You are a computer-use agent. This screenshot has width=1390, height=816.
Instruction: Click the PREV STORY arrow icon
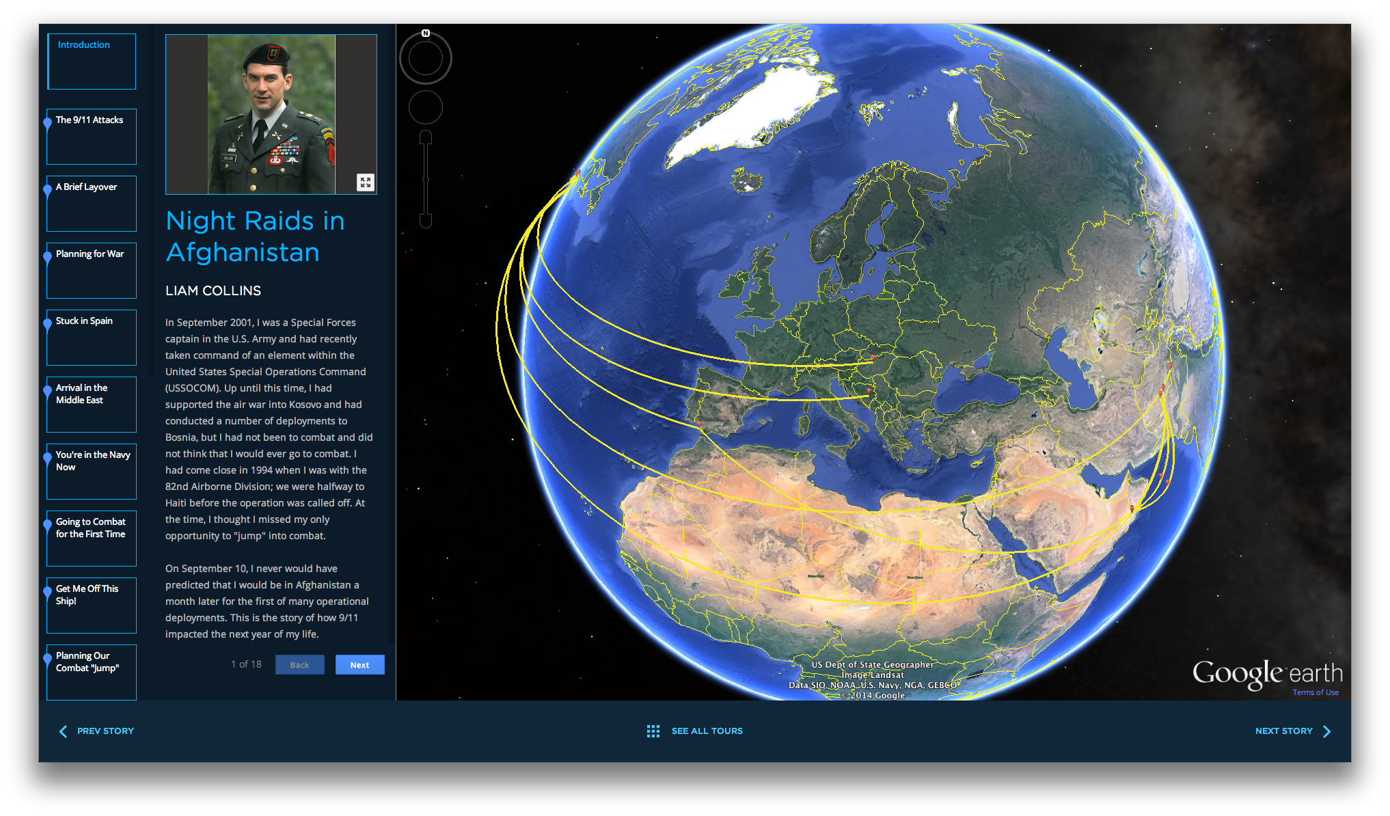(60, 731)
